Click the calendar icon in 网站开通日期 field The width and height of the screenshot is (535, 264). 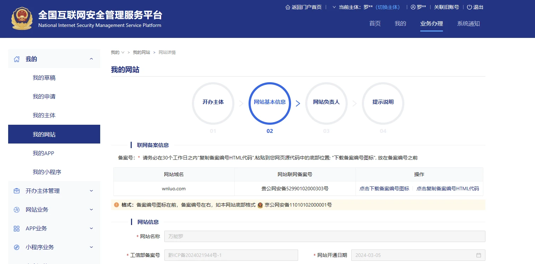pyautogui.click(x=479, y=255)
